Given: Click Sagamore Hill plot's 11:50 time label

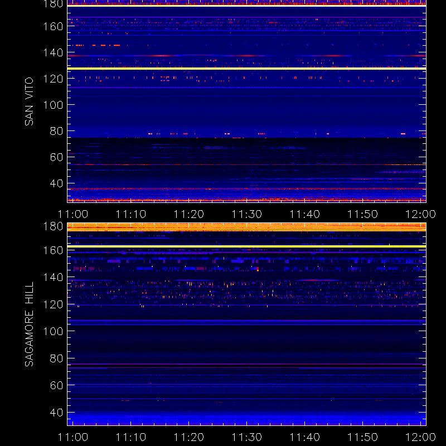Looking at the screenshot, I should pos(363,437).
